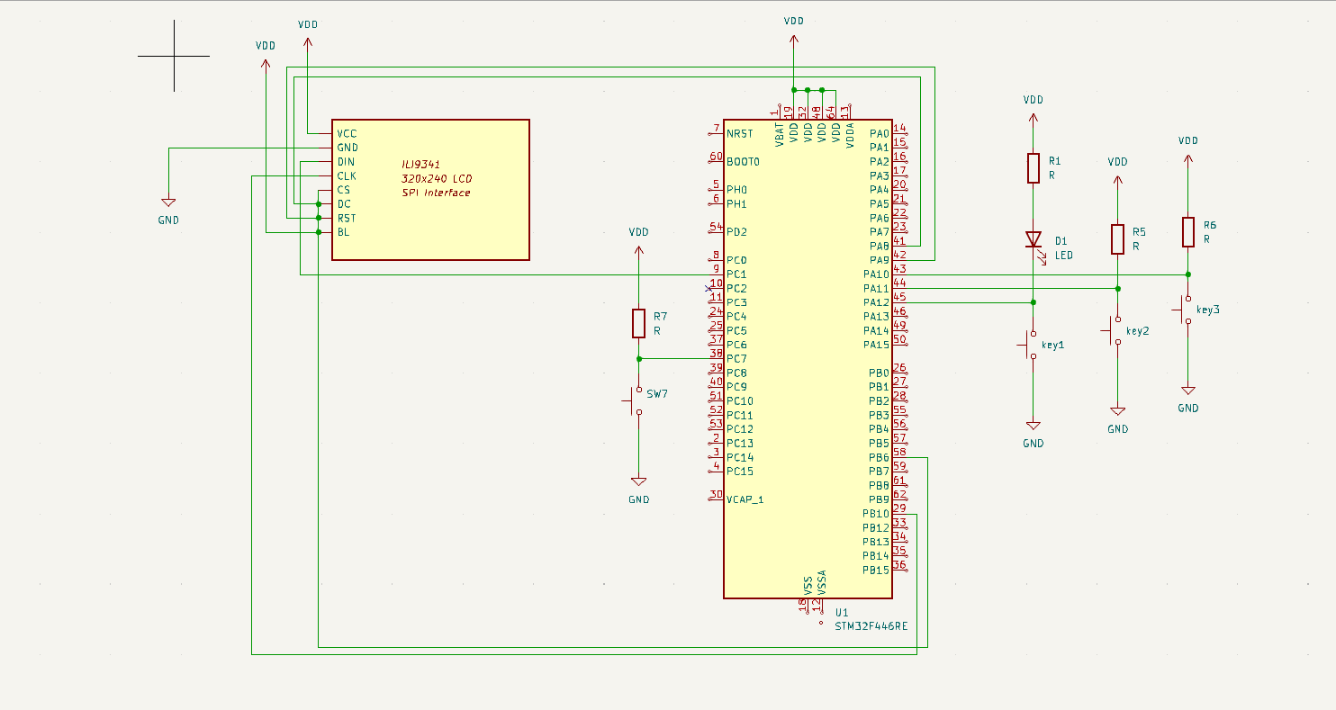Select the key3 push button symbol
Image resolution: width=1336 pixels, height=710 pixels.
[1184, 310]
